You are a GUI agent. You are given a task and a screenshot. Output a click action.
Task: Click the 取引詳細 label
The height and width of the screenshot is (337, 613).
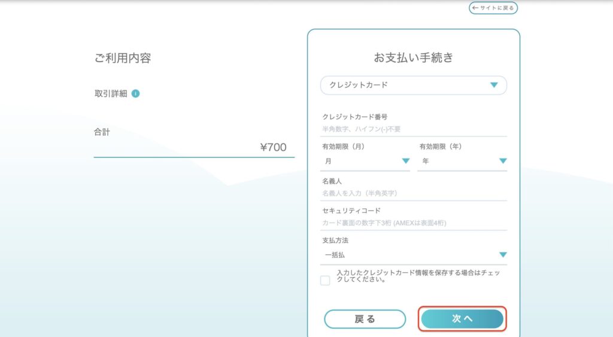tap(111, 93)
